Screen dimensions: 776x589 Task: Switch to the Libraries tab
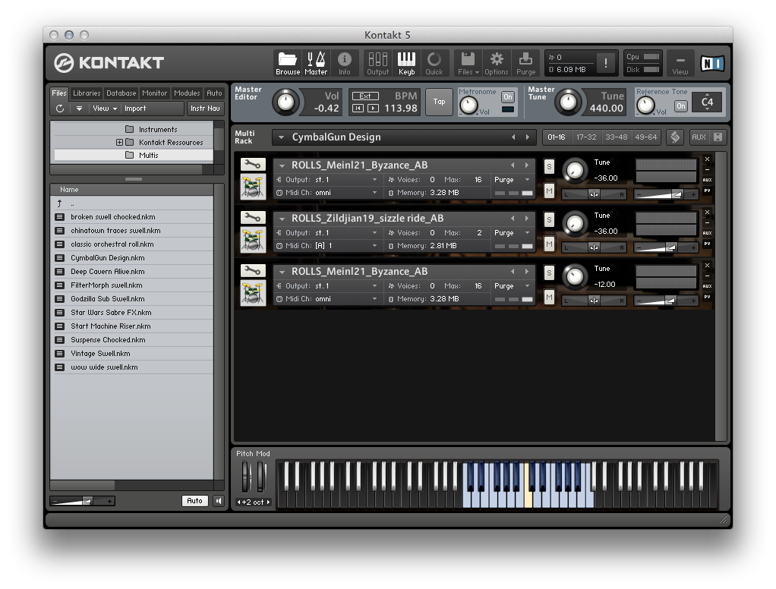(x=87, y=93)
